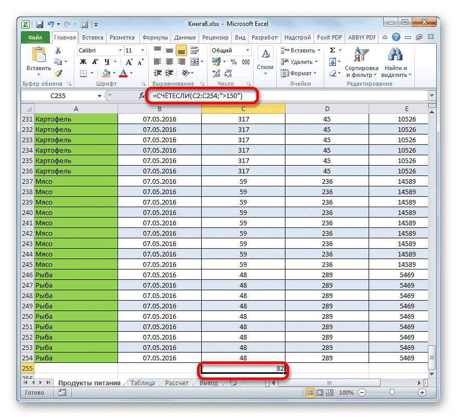Apply bold formatting with the Ж icon
457x419 pixels.
point(82,61)
